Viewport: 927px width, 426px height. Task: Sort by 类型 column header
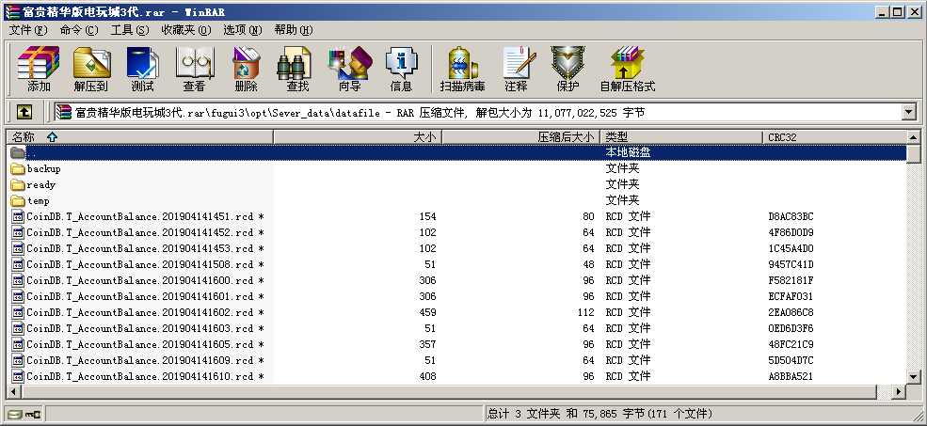tap(681, 137)
